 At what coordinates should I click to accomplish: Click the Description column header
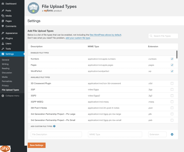36,47
